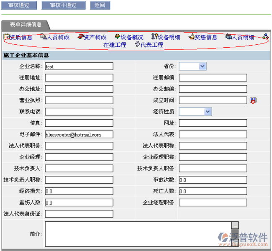Click the 电子邮件 input field

click(79, 135)
